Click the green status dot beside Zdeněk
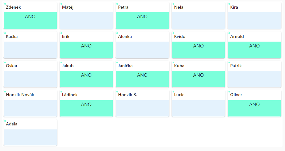 pos(5,4)
